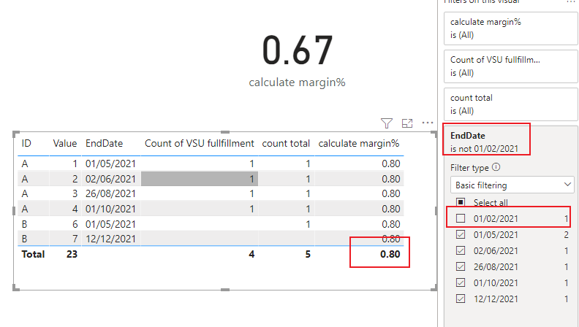Click the total margin value 0.80
This screenshot has width=579, height=327.
point(390,254)
